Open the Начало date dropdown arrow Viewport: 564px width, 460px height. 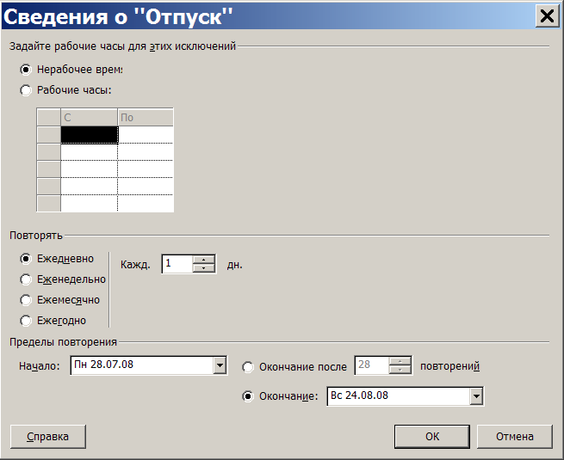coord(220,365)
